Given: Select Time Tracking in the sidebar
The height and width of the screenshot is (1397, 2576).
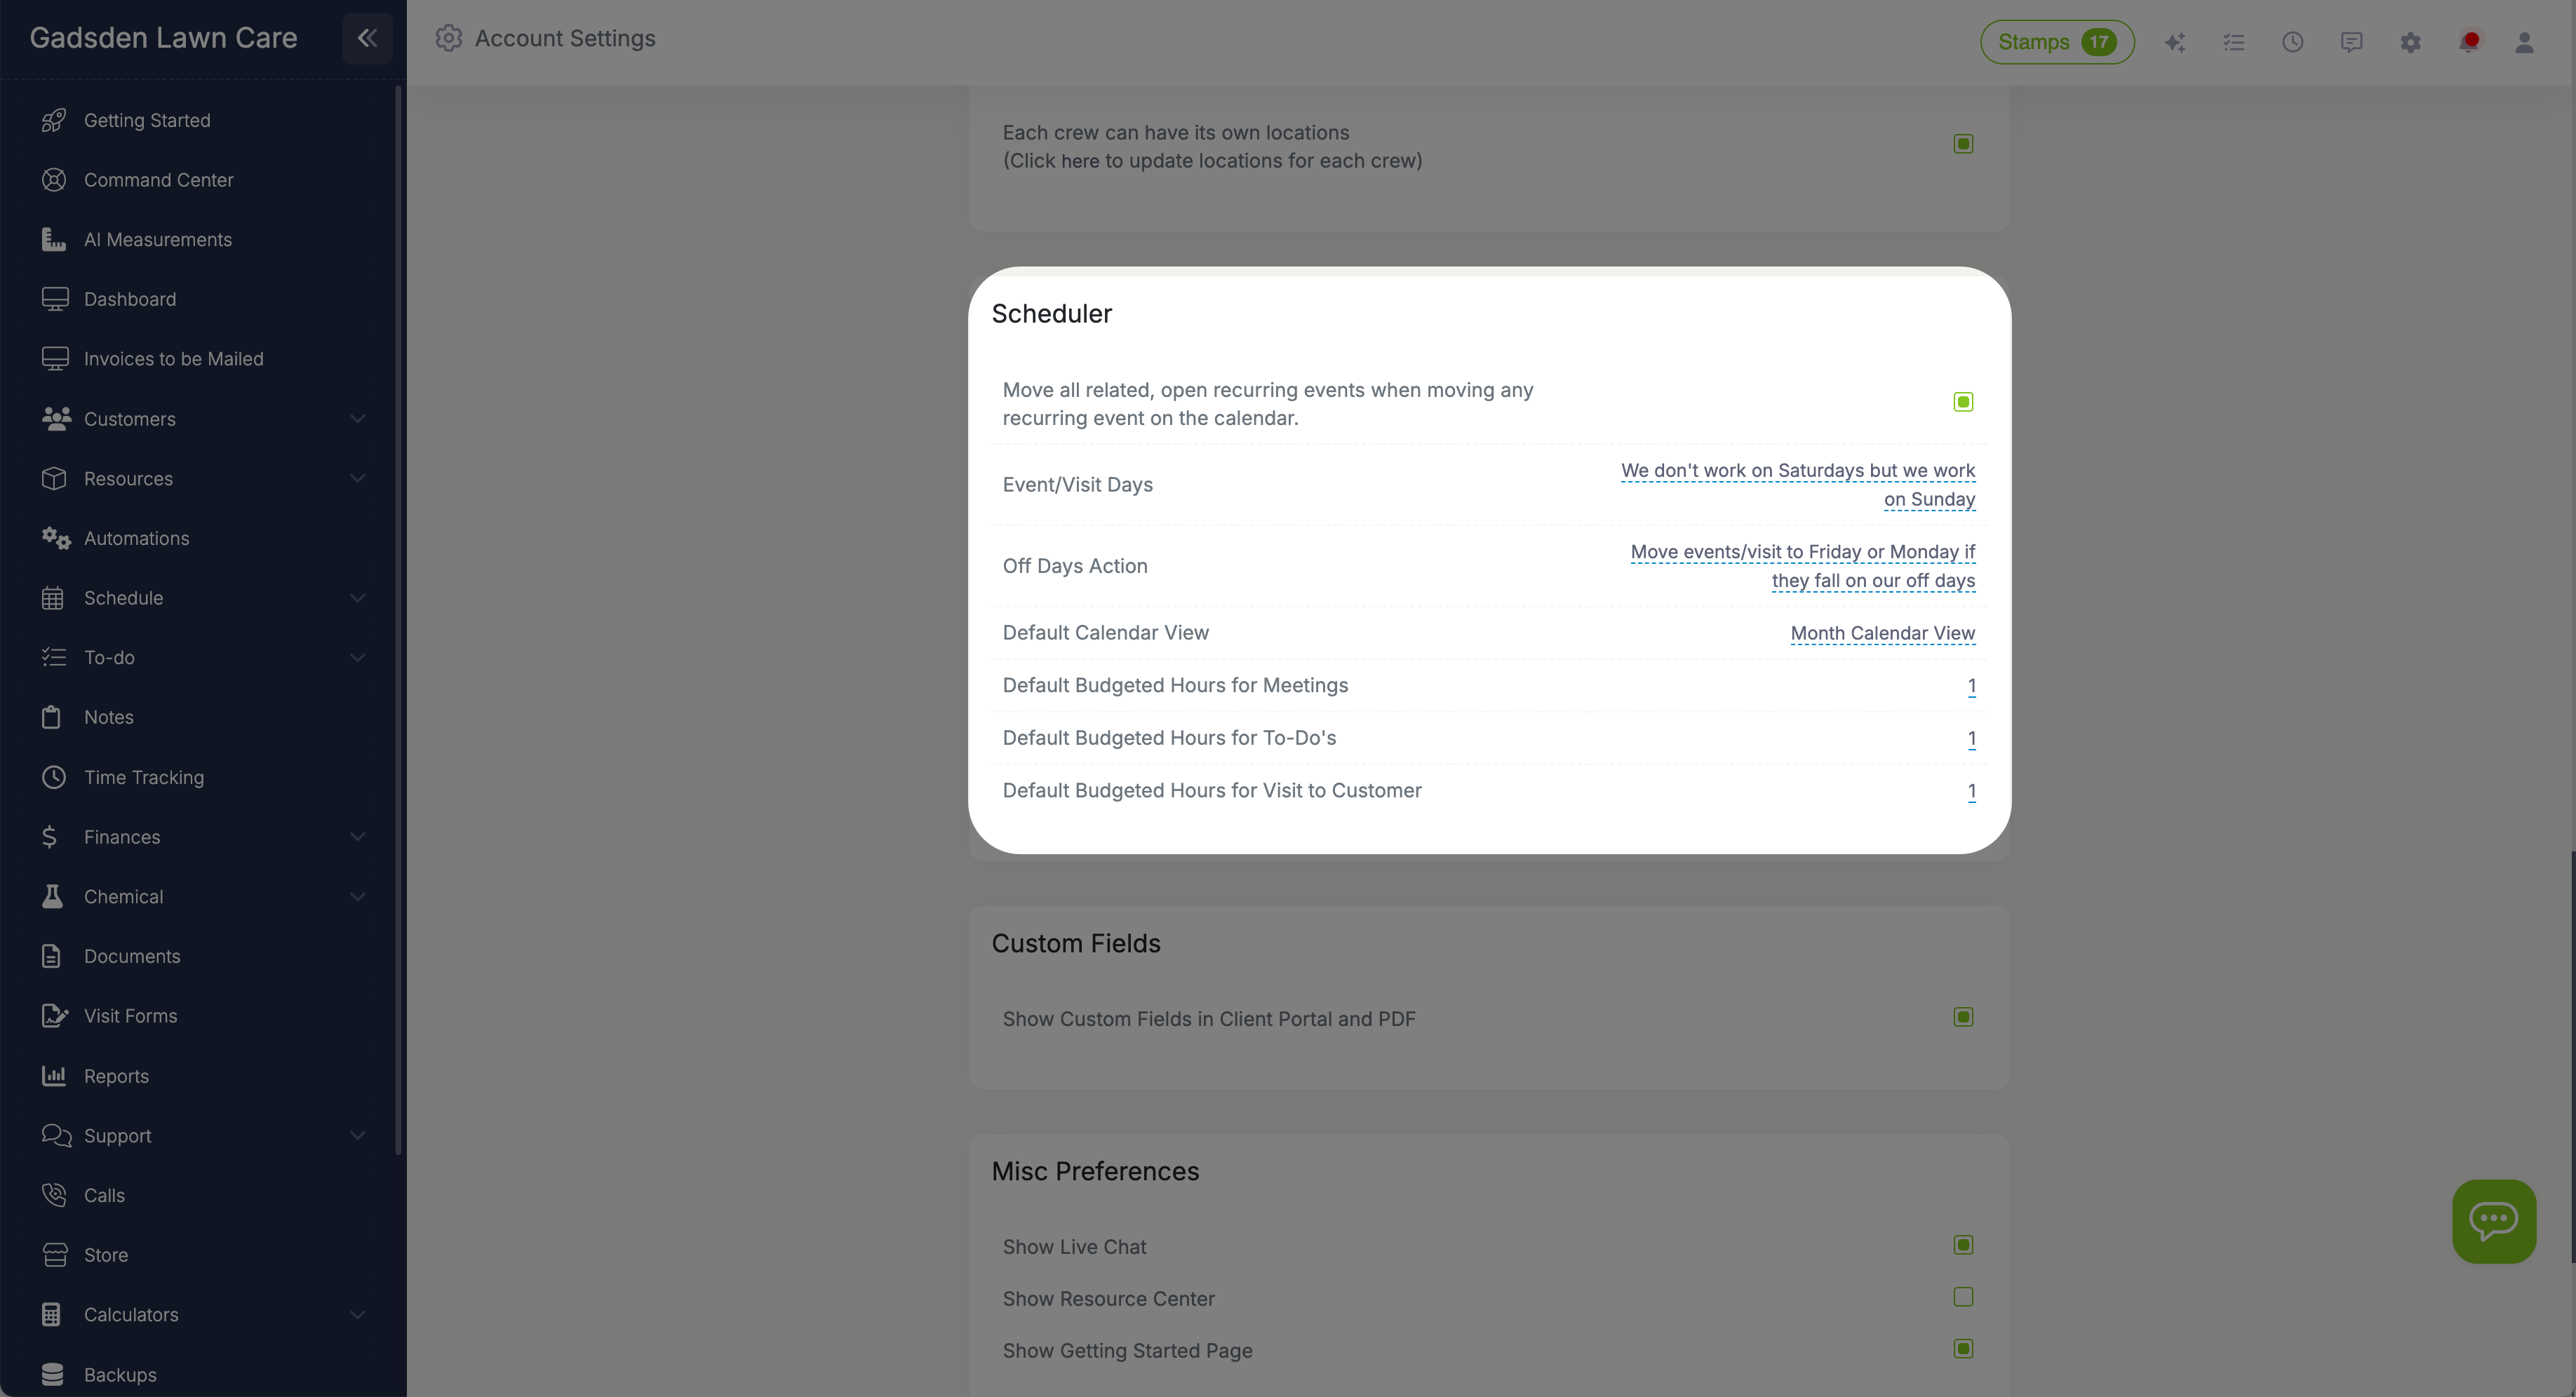Looking at the screenshot, I should tap(143, 777).
